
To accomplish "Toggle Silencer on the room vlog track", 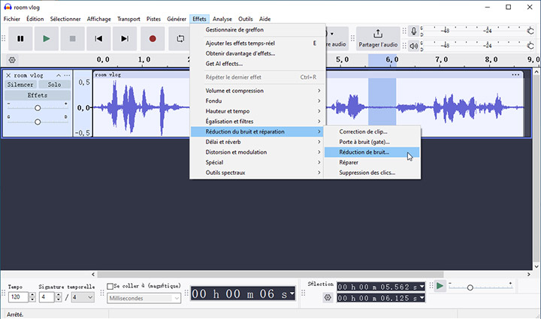I will (20, 85).
